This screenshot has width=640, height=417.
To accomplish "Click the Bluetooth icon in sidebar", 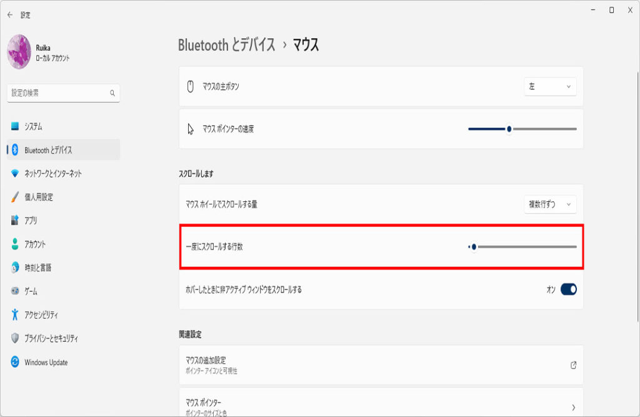I will coord(15,150).
